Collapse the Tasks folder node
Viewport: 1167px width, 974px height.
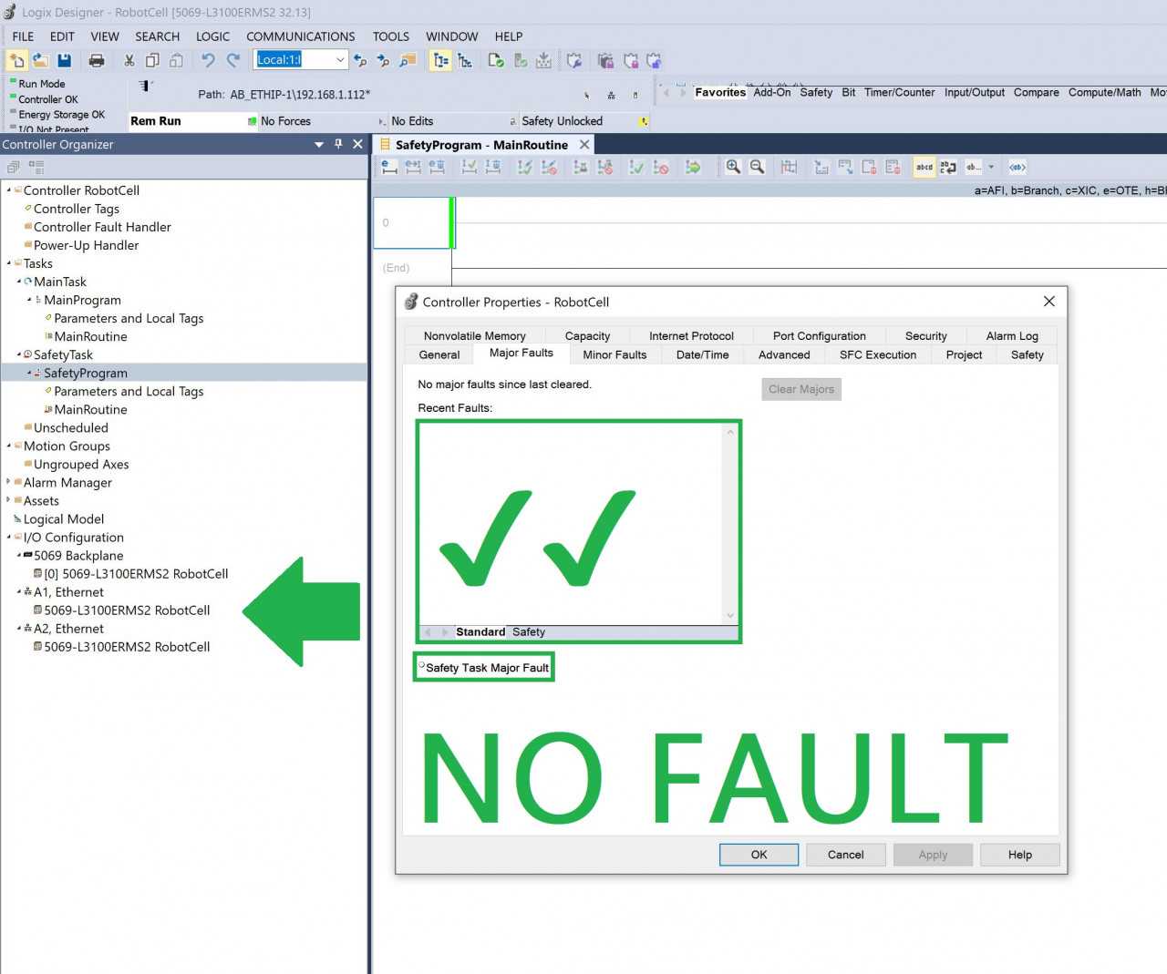[9, 263]
